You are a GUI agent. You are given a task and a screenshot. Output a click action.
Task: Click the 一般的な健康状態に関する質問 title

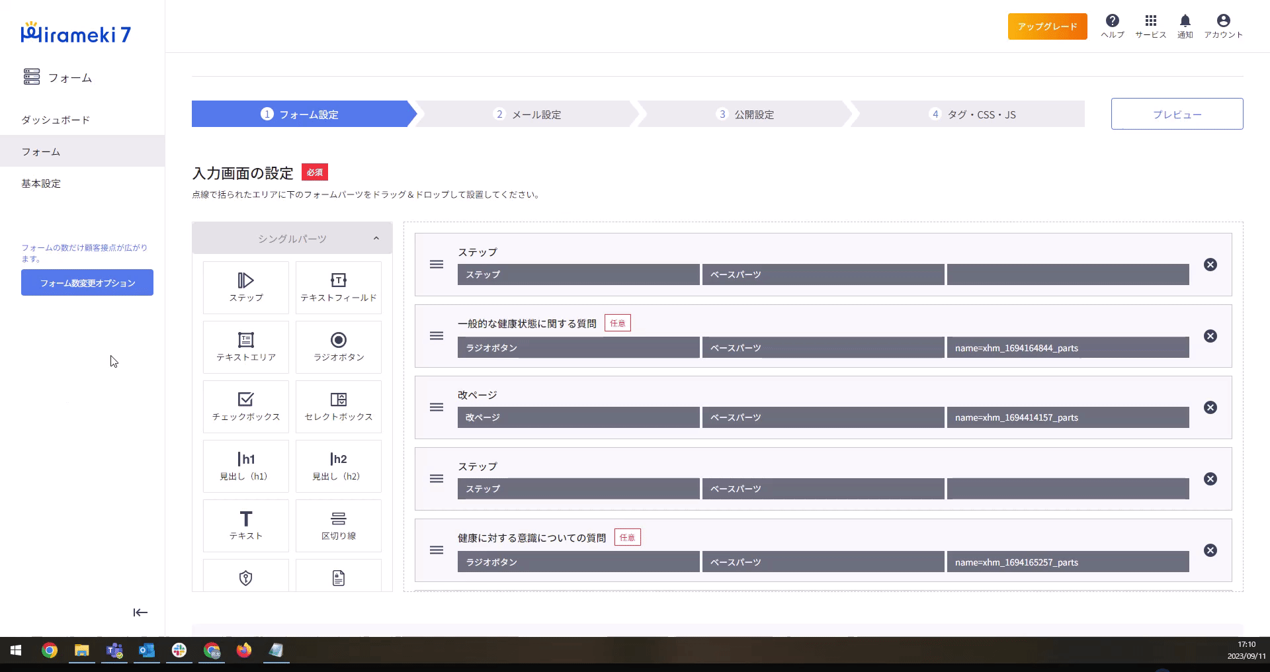click(x=527, y=323)
